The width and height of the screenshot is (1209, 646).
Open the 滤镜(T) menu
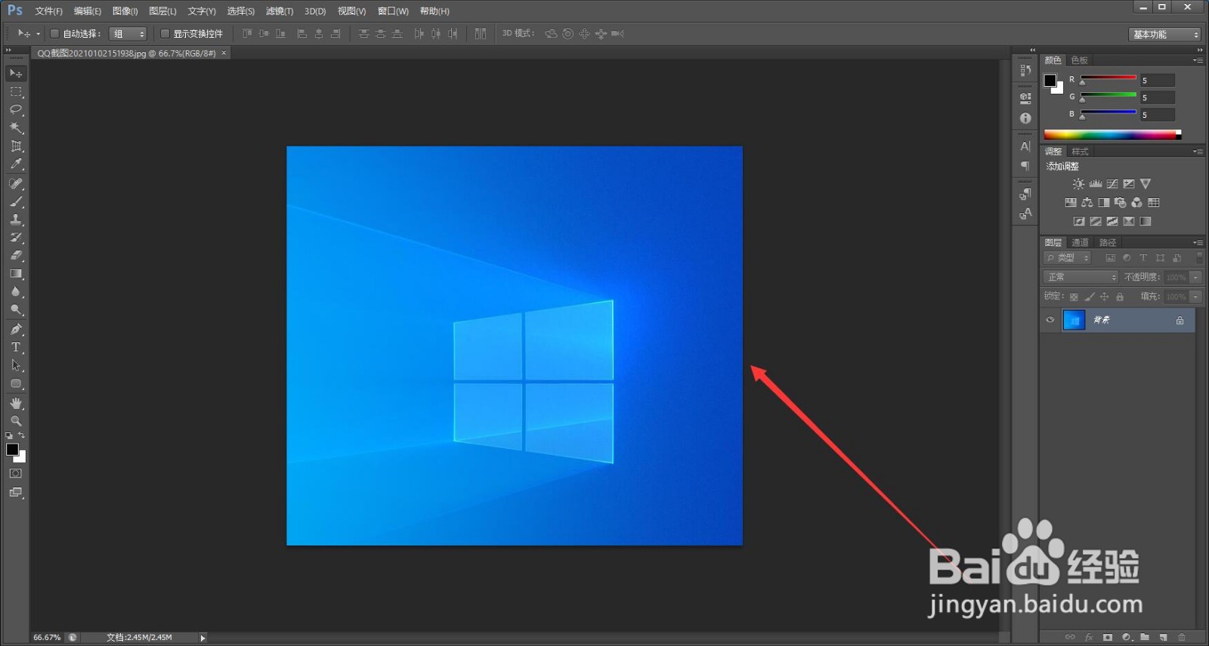[280, 11]
